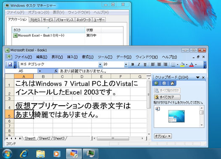Select the Sheet2 worksheet tab
Image resolution: width=221 pixels, height=159 pixels.
coord(45,138)
